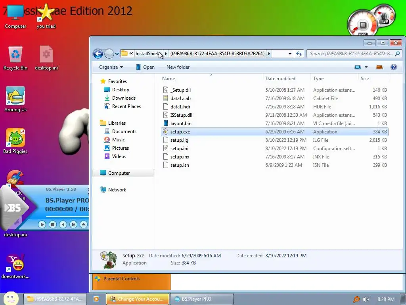This screenshot has width=406, height=305.
Task: Open the Organize menu
Action: pos(111,67)
